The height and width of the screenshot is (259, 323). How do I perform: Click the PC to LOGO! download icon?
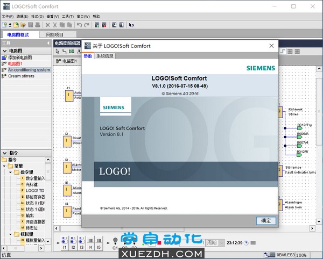[x=114, y=25]
